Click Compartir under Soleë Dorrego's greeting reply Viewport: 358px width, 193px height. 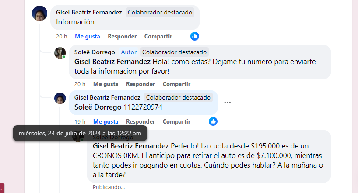(176, 84)
